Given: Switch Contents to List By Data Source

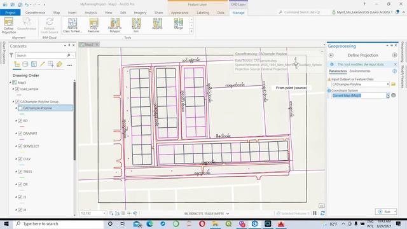Looking at the screenshot, I should pos(25,64).
